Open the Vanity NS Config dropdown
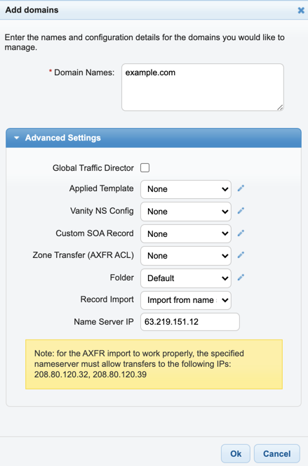Image resolution: width=308 pixels, height=466 pixels. [186, 212]
